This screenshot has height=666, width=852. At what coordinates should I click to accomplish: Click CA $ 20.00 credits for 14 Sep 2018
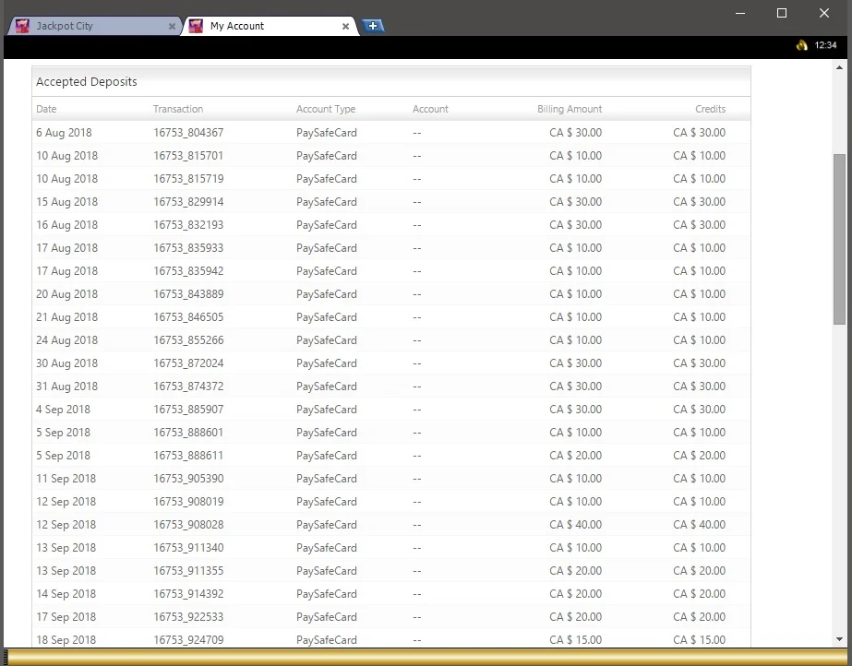700,594
